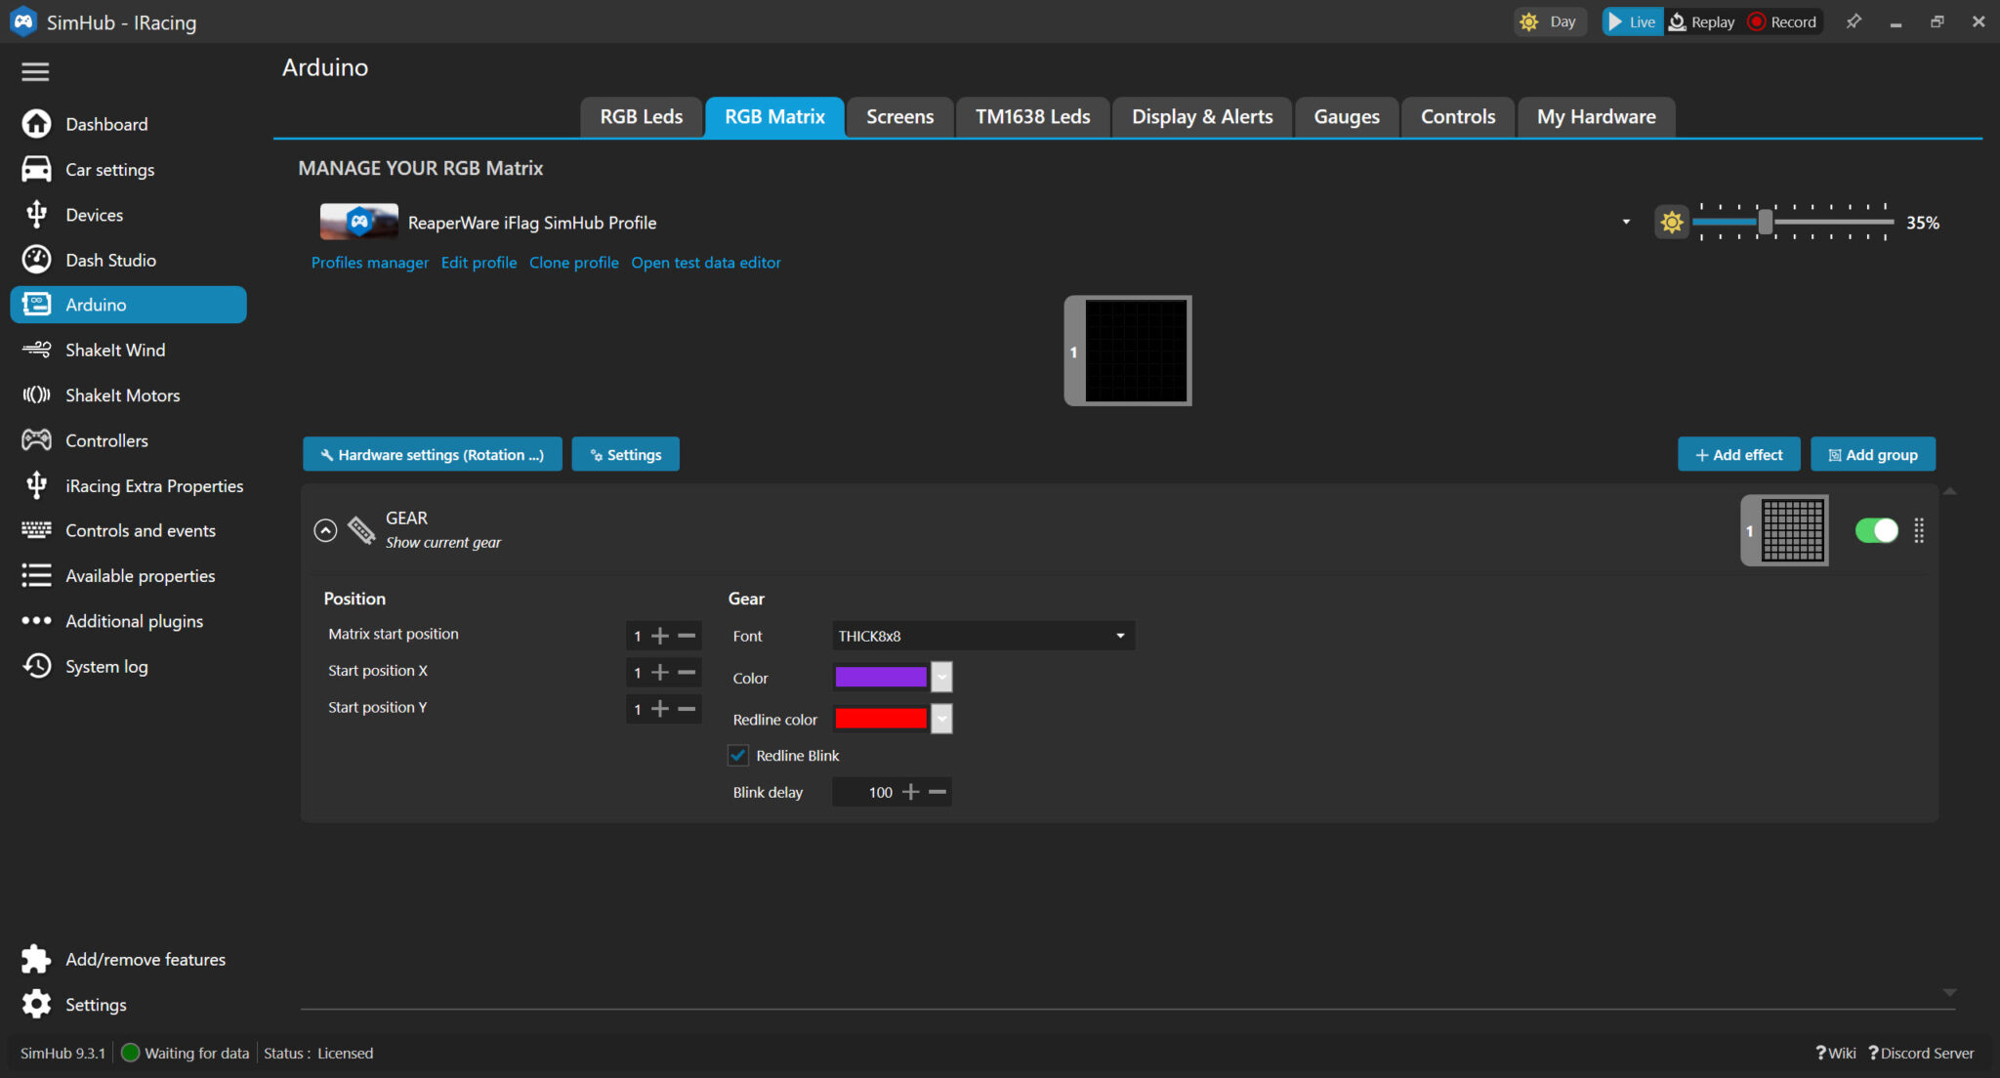2000x1078 pixels.
Task: Switch to the TM1638 Leds tab
Action: (1032, 117)
